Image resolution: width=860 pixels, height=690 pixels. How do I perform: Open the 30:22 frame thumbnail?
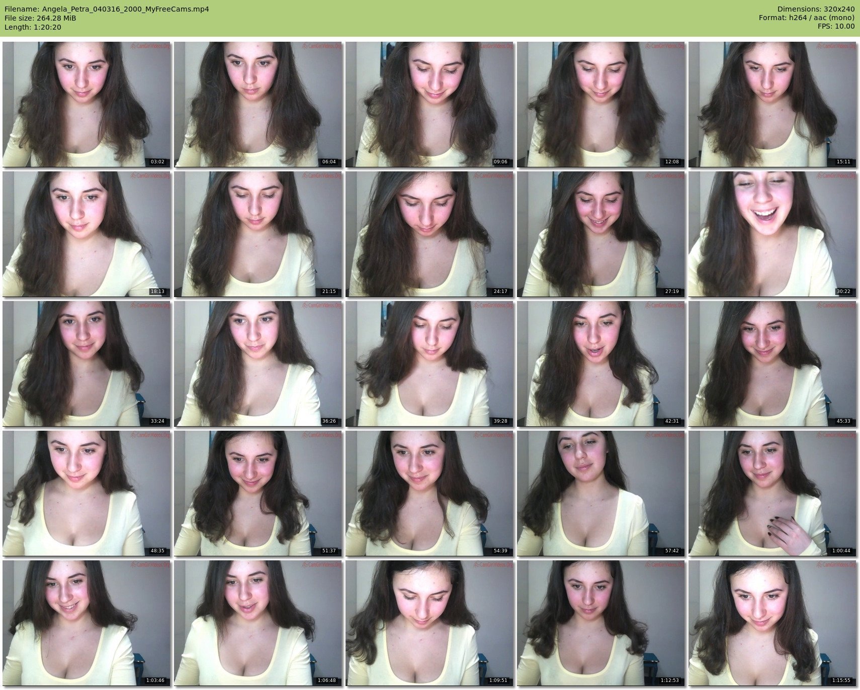click(x=772, y=234)
